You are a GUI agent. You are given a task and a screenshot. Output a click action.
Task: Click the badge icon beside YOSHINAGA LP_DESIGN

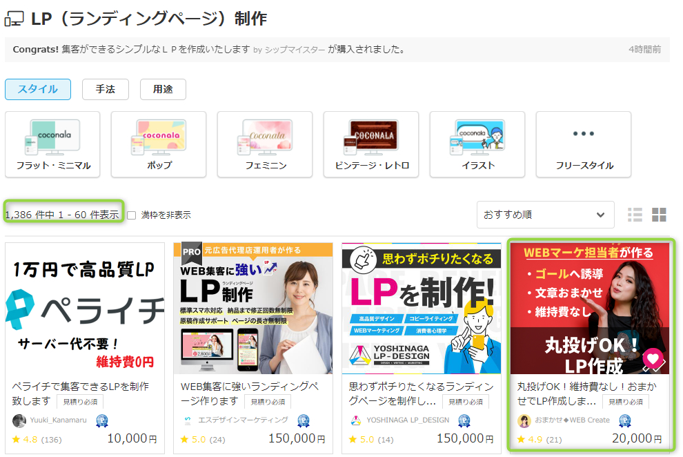pyautogui.click(x=464, y=421)
